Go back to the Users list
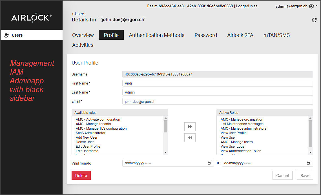This screenshot has height=195, width=321. point(79,14)
